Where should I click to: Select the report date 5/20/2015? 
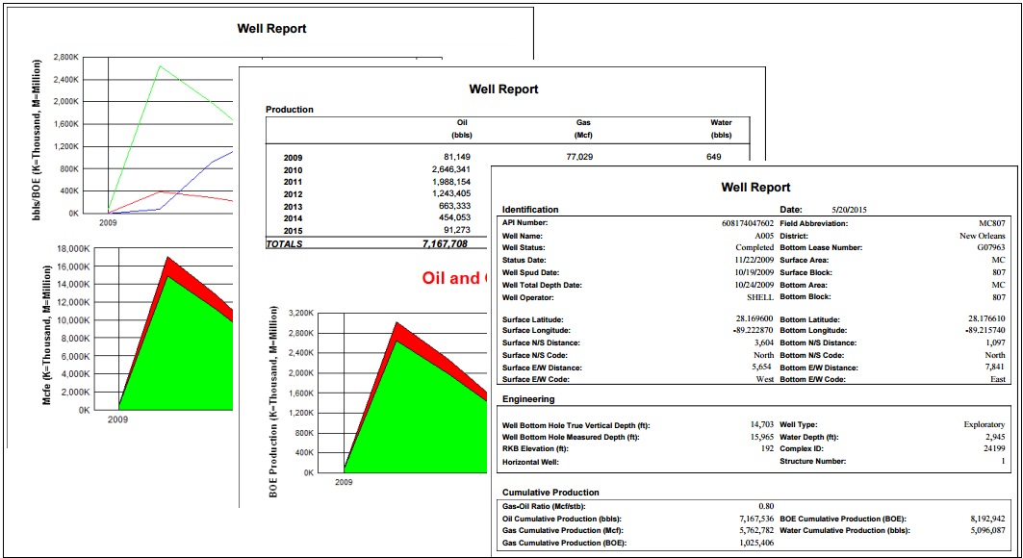point(850,210)
